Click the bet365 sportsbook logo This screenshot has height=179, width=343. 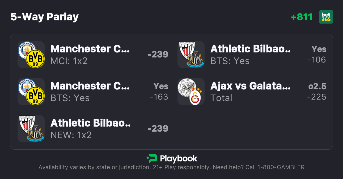(x=326, y=17)
